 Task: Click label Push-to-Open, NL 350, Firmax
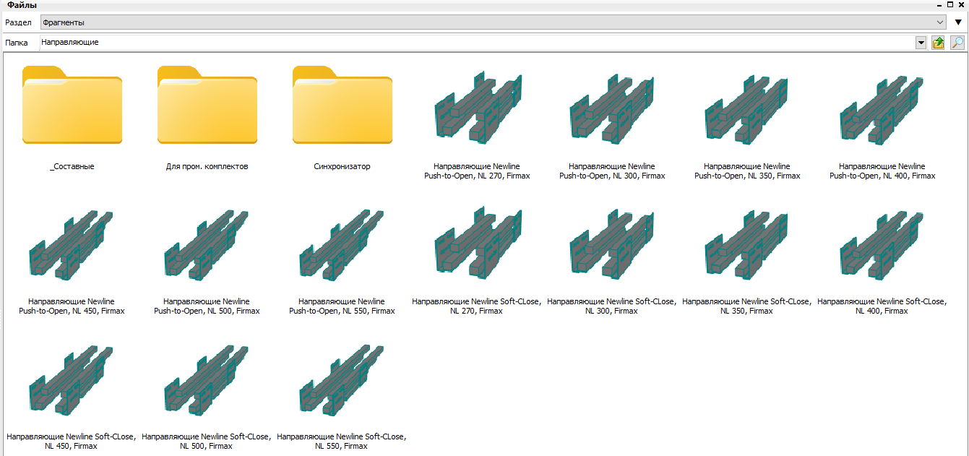(747, 171)
